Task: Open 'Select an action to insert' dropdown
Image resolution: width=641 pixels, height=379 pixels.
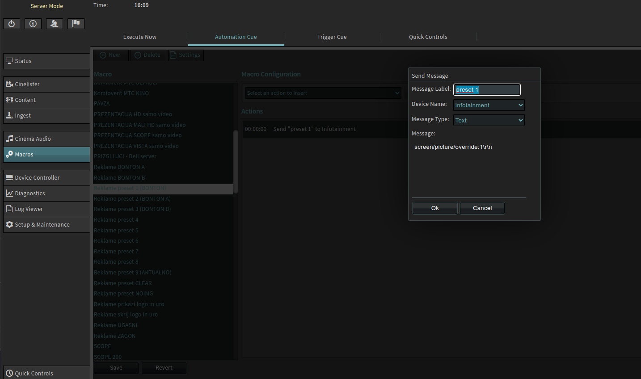Action: [x=323, y=93]
